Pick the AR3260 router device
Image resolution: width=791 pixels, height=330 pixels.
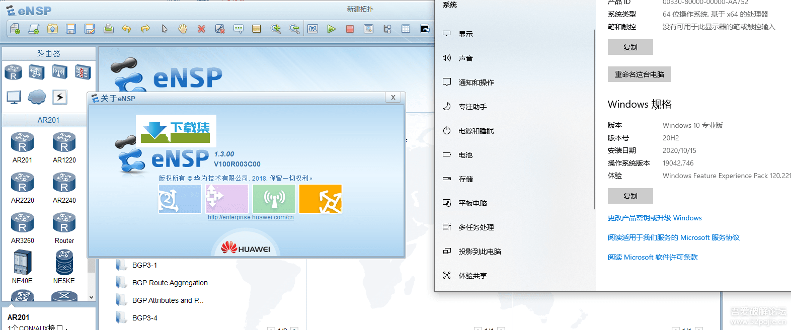(x=23, y=228)
